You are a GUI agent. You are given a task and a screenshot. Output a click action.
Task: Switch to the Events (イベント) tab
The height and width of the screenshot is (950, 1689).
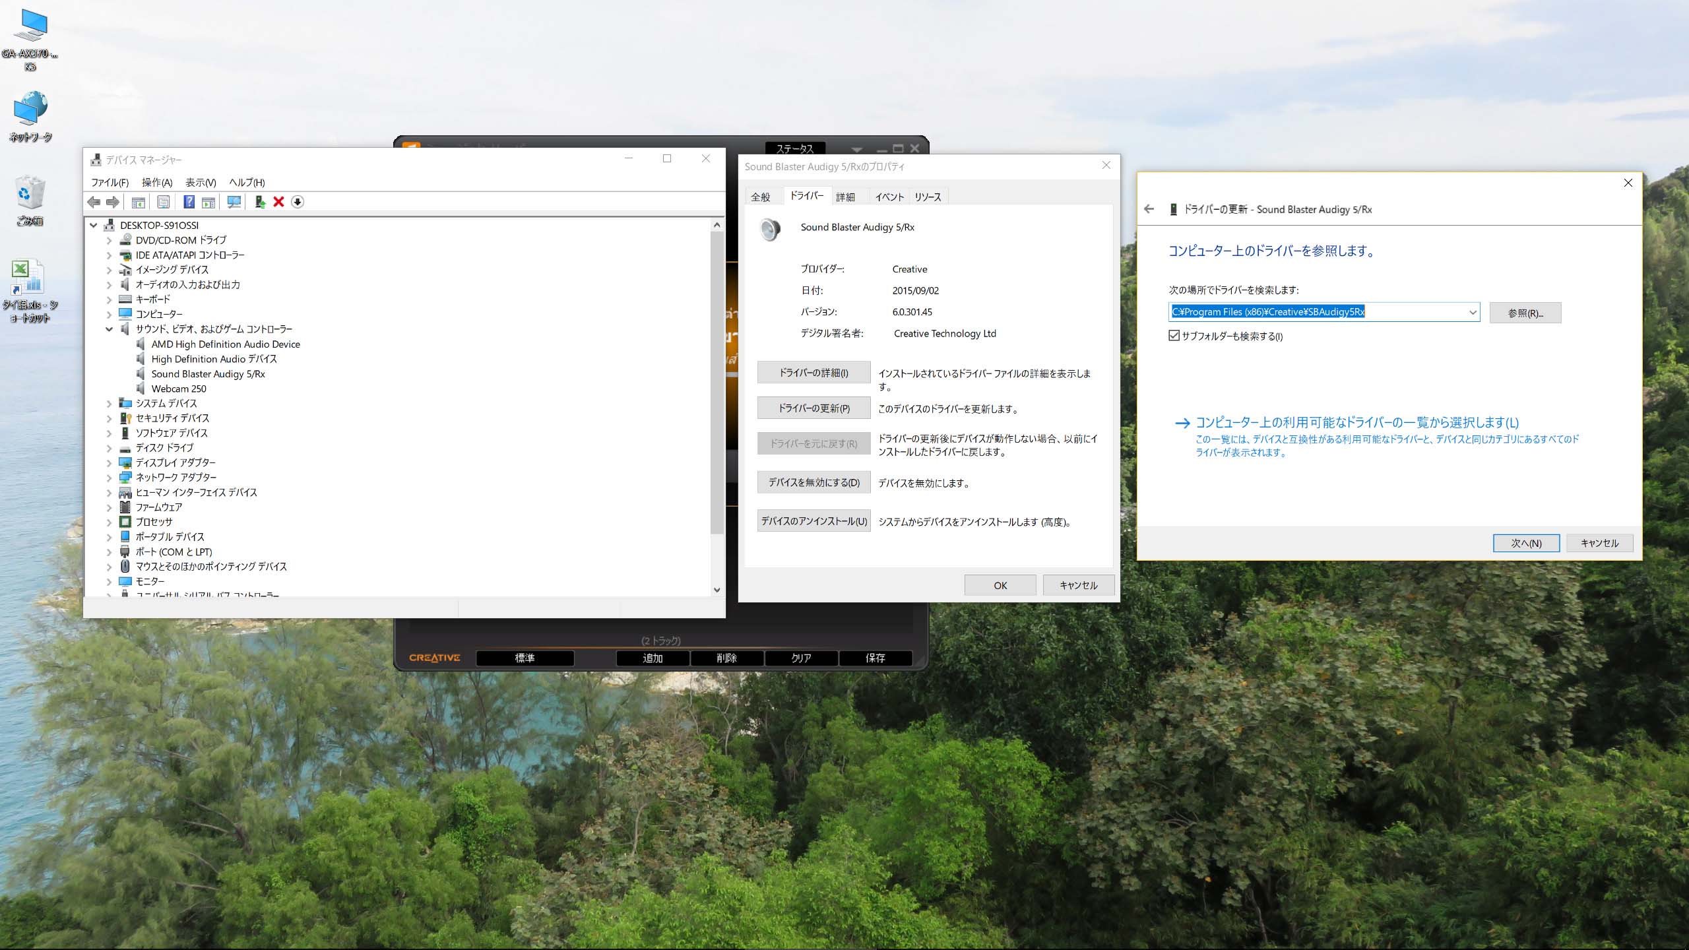(x=889, y=197)
